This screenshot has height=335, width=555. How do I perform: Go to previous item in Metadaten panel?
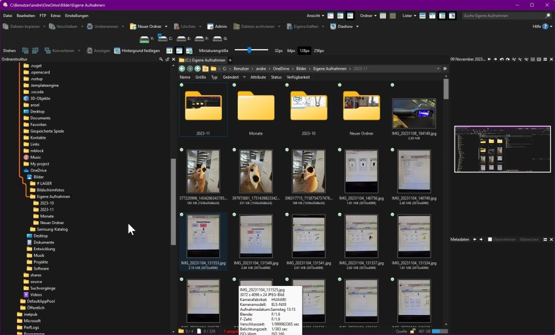tap(475, 240)
